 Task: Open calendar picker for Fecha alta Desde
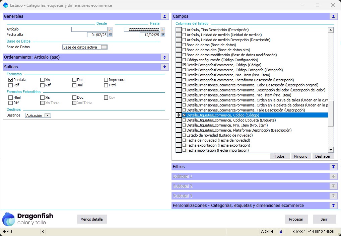point(110,34)
